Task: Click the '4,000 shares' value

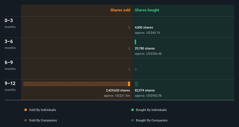Action: [x=144, y=27]
